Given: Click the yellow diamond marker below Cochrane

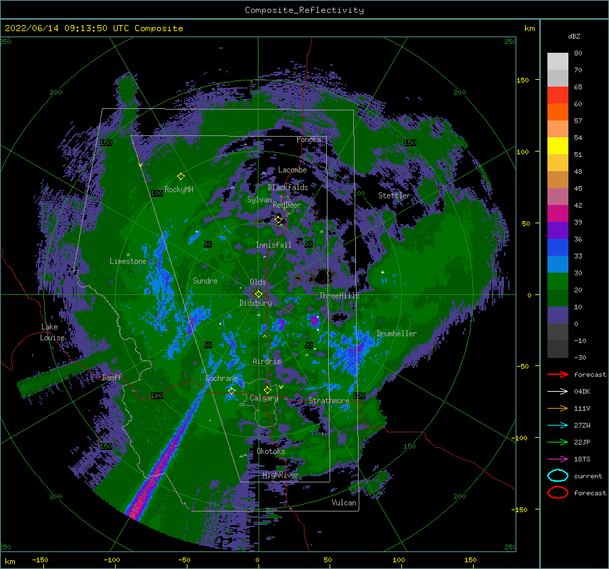Looking at the screenshot, I should [x=231, y=391].
